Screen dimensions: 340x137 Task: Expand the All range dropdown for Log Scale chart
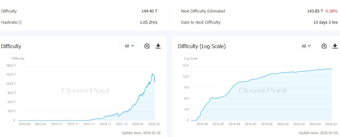pos(305,46)
